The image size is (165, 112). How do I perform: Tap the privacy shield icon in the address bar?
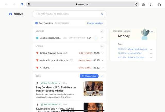coord(29,4)
